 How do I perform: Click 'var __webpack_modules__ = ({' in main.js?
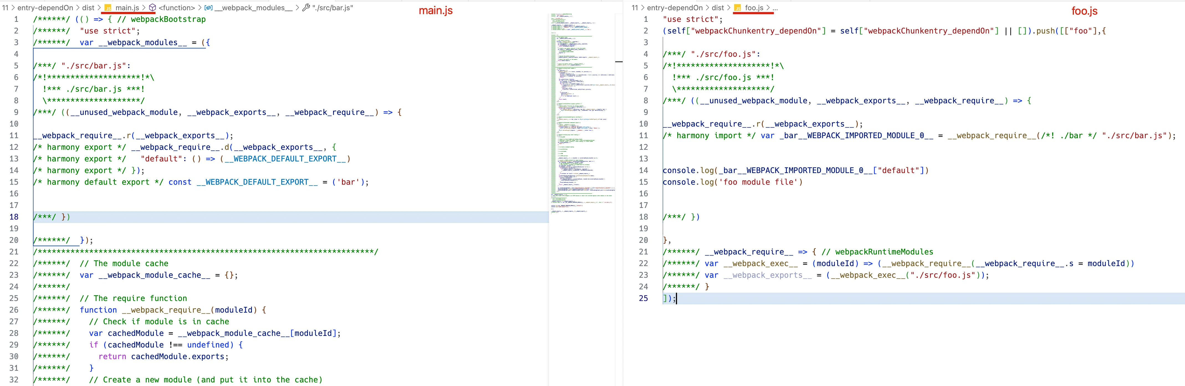click(x=145, y=42)
